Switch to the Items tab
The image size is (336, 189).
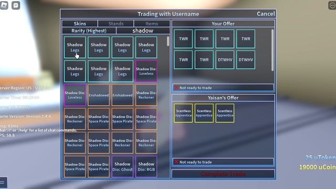pyautogui.click(x=152, y=24)
